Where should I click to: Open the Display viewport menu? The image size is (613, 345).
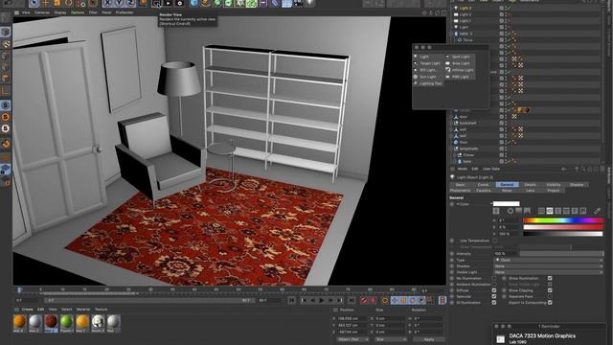point(59,12)
